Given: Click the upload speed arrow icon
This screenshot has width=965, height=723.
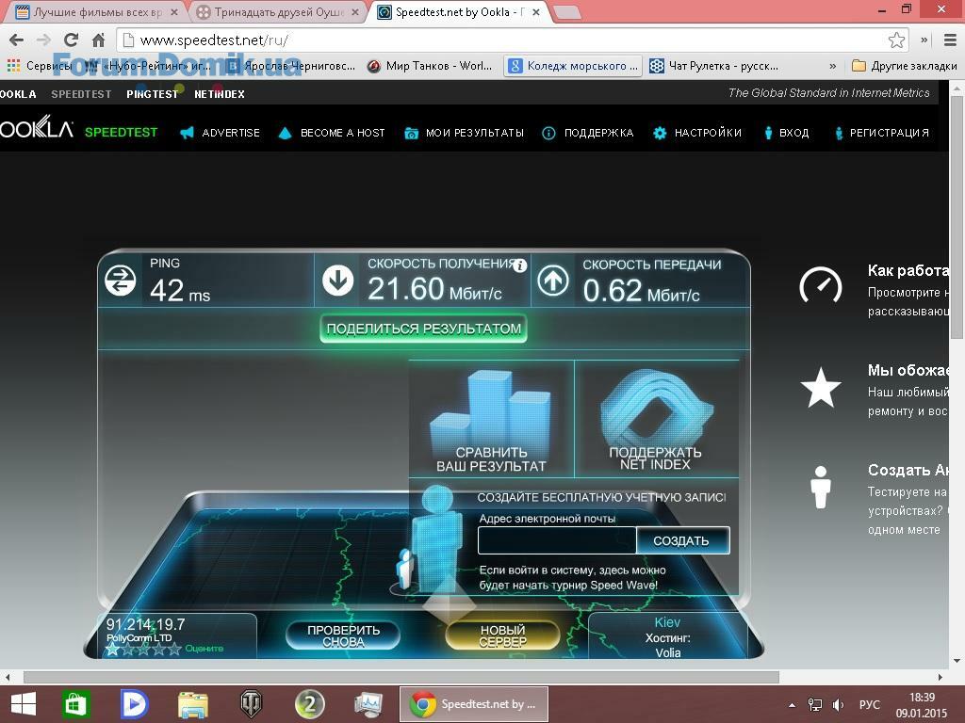Looking at the screenshot, I should coord(553,281).
